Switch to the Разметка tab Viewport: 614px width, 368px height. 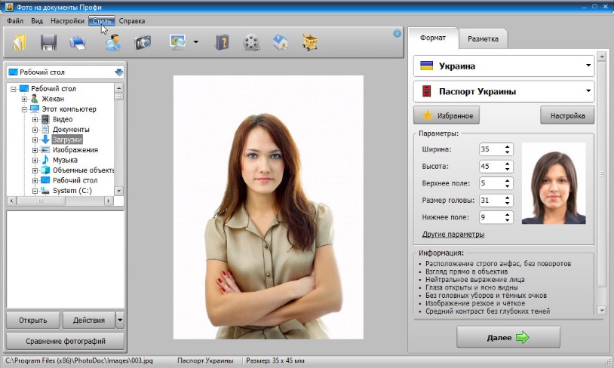pyautogui.click(x=483, y=38)
